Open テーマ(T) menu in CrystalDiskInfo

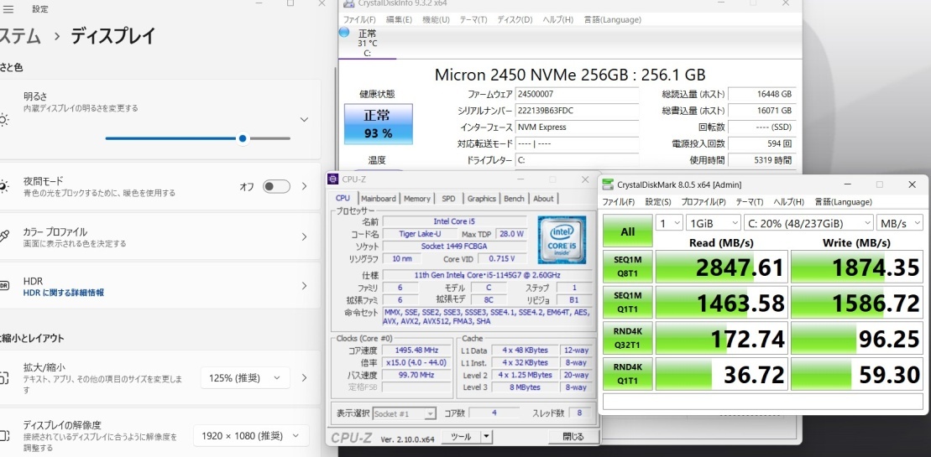pyautogui.click(x=473, y=19)
